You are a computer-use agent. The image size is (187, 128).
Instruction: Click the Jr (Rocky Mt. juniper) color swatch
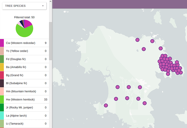[2, 108]
